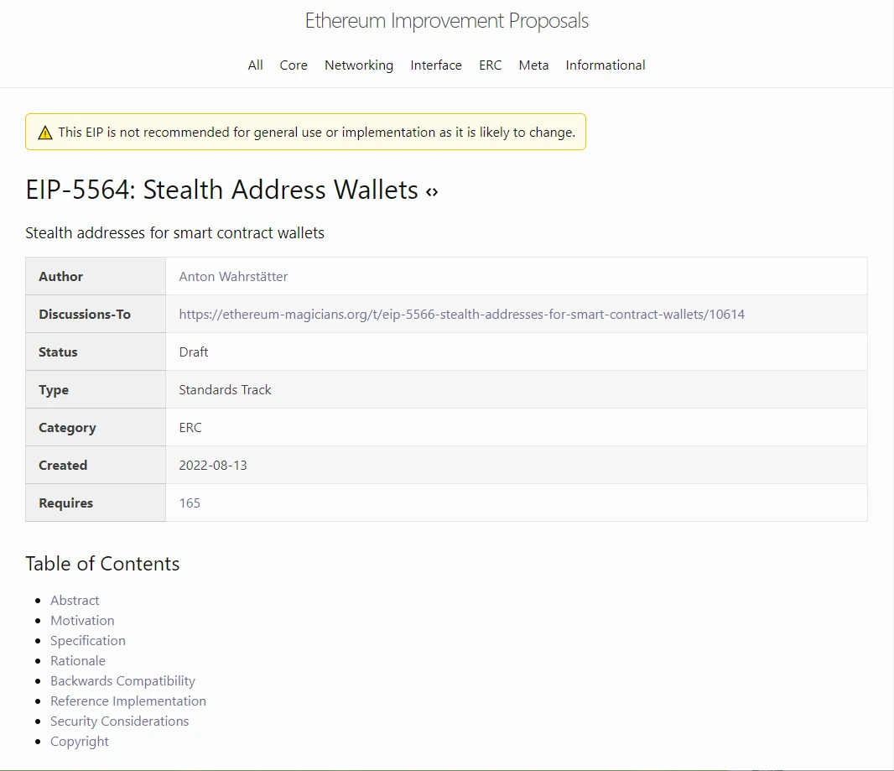894x771 pixels.
Task: Open the Core proposals section
Action: (x=294, y=65)
